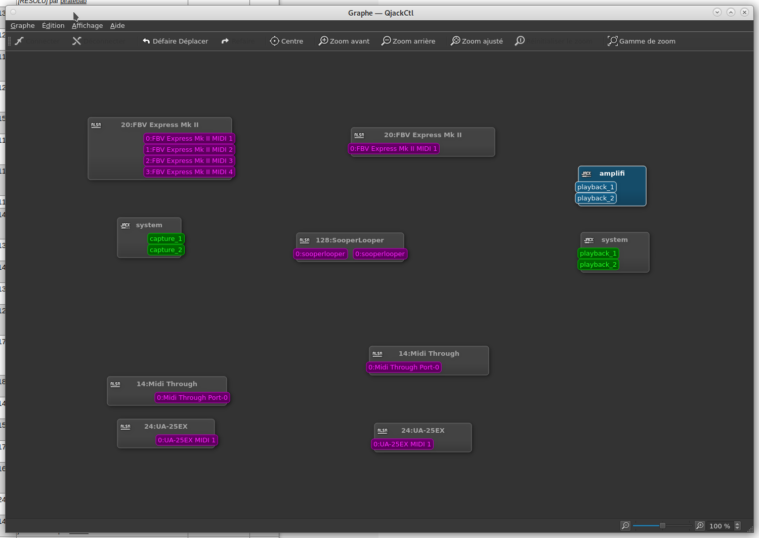Click the ALSA icon on the 128:SooperLooper node

click(305, 240)
